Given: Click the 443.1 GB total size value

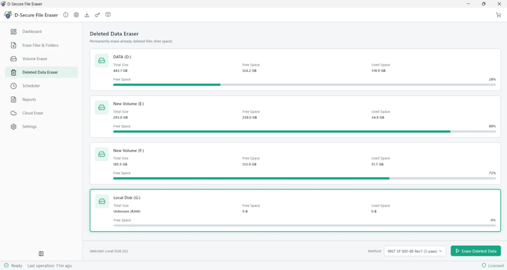Looking at the screenshot, I should 120,71.
